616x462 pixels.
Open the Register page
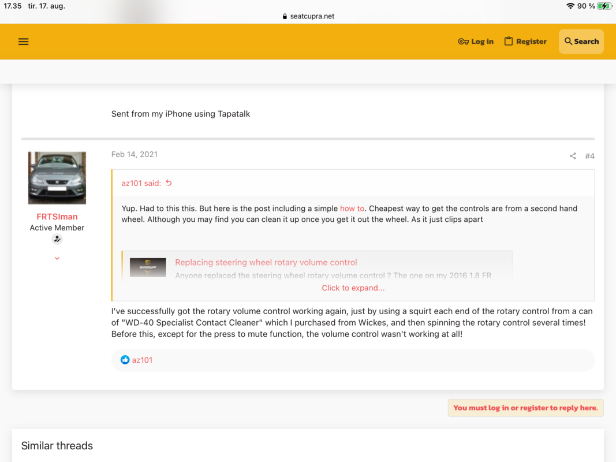(525, 42)
